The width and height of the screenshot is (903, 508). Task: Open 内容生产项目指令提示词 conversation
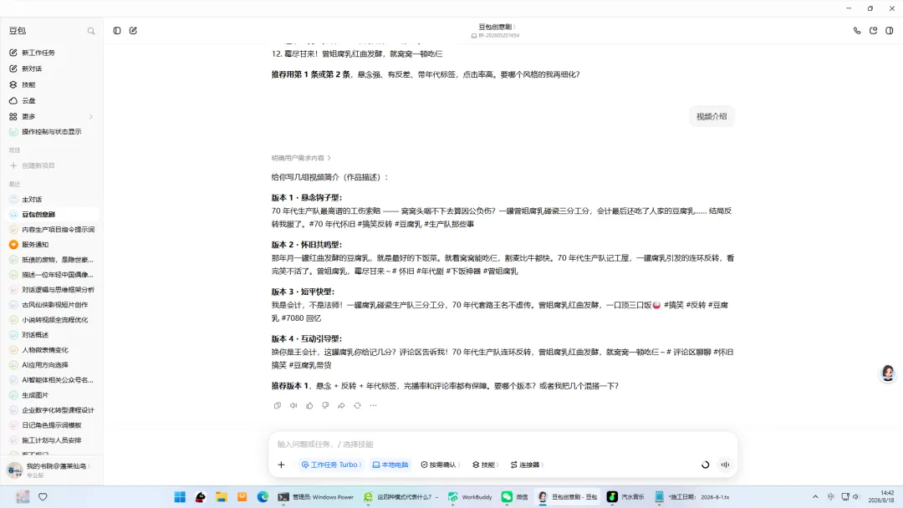[x=52, y=230]
